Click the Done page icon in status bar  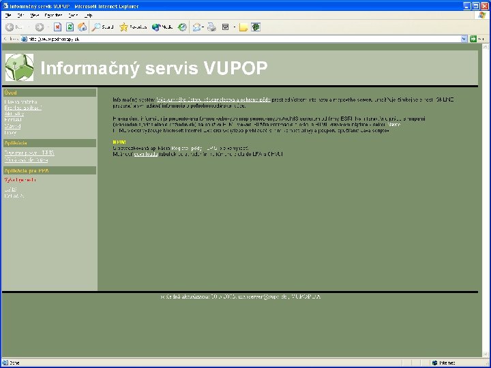point(5,363)
